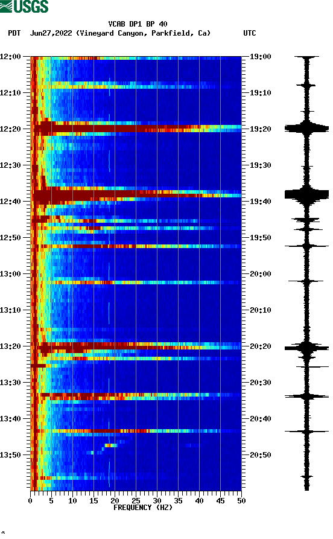The image size is (333, 539).
Task: Click the 12:50 PDT time label
Action: 10,238
